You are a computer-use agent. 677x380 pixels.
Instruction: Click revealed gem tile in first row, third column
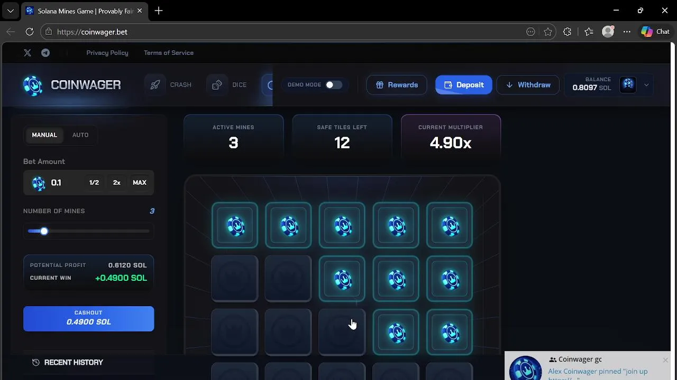342,225
